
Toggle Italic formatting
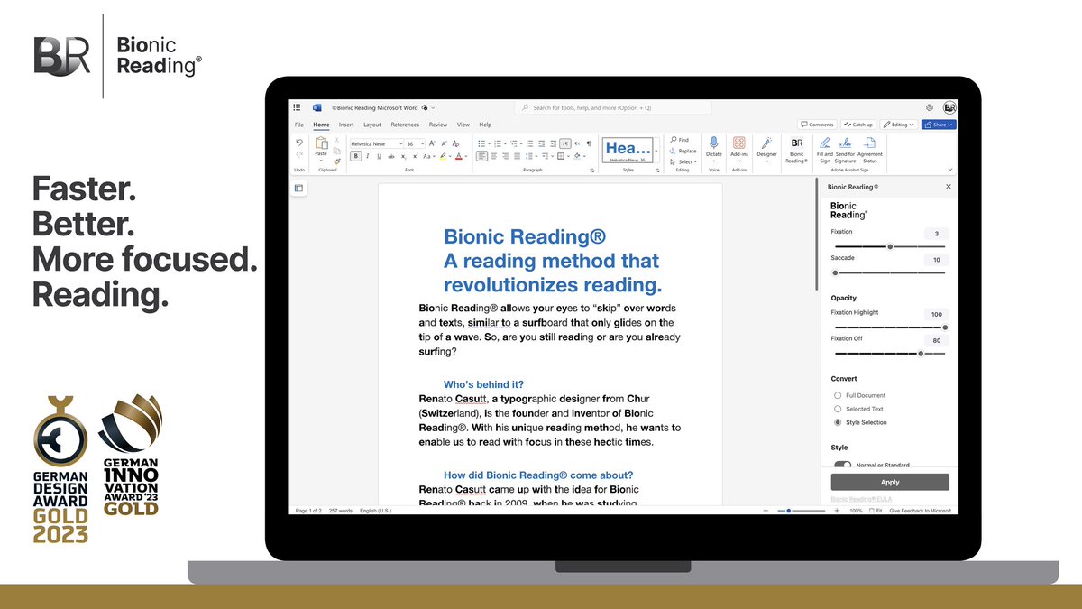[368, 156]
